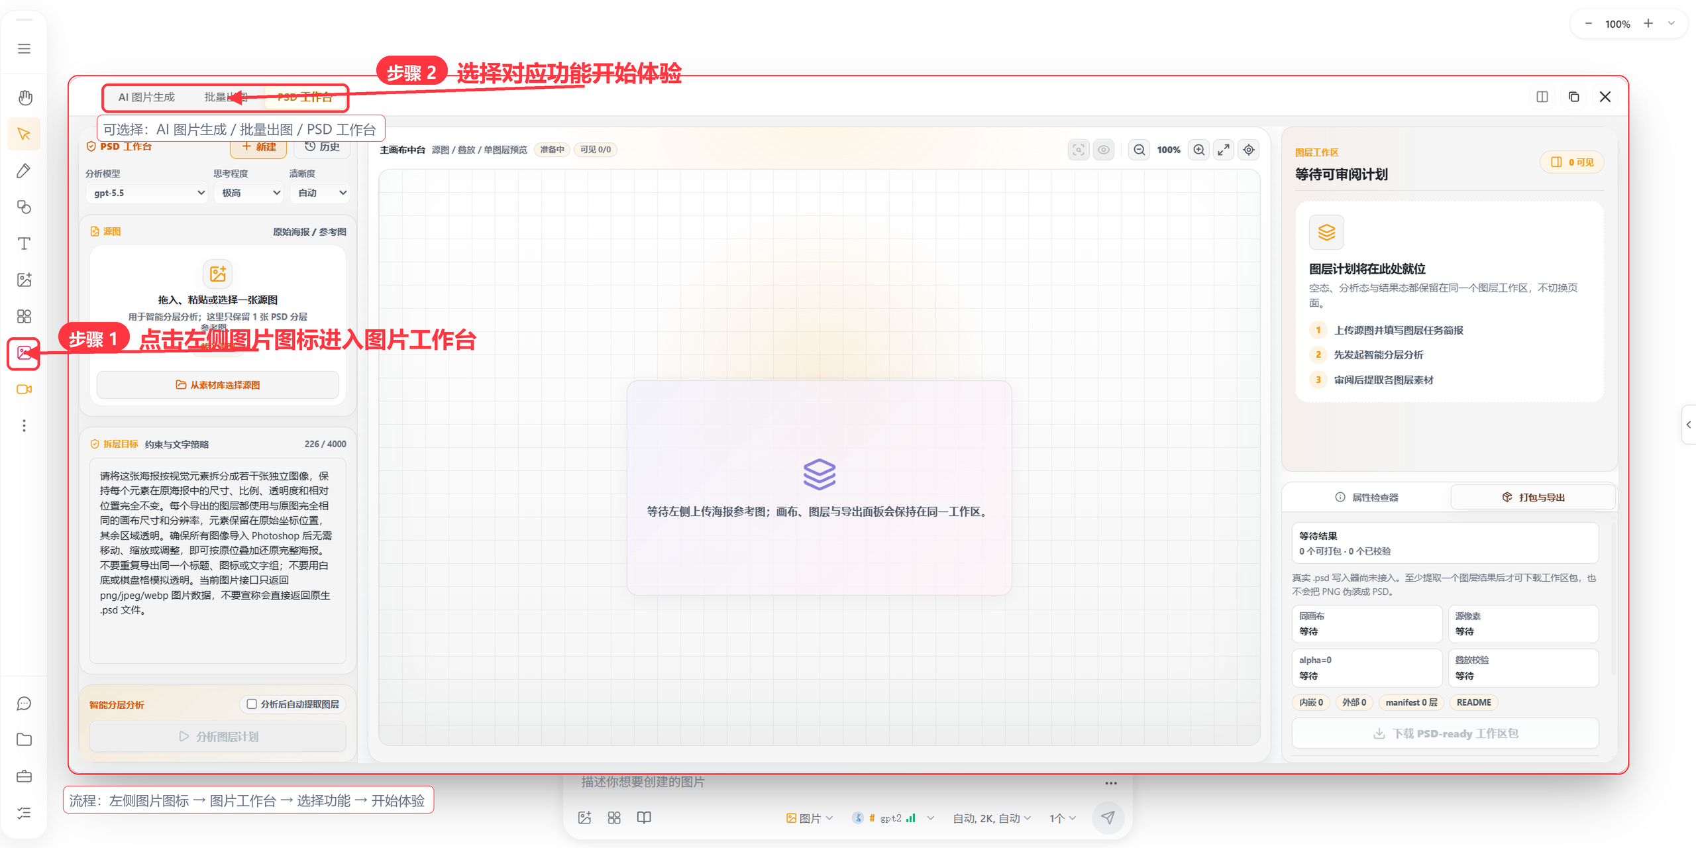
Task: Click the manifest 0 层 tag
Action: (1411, 702)
